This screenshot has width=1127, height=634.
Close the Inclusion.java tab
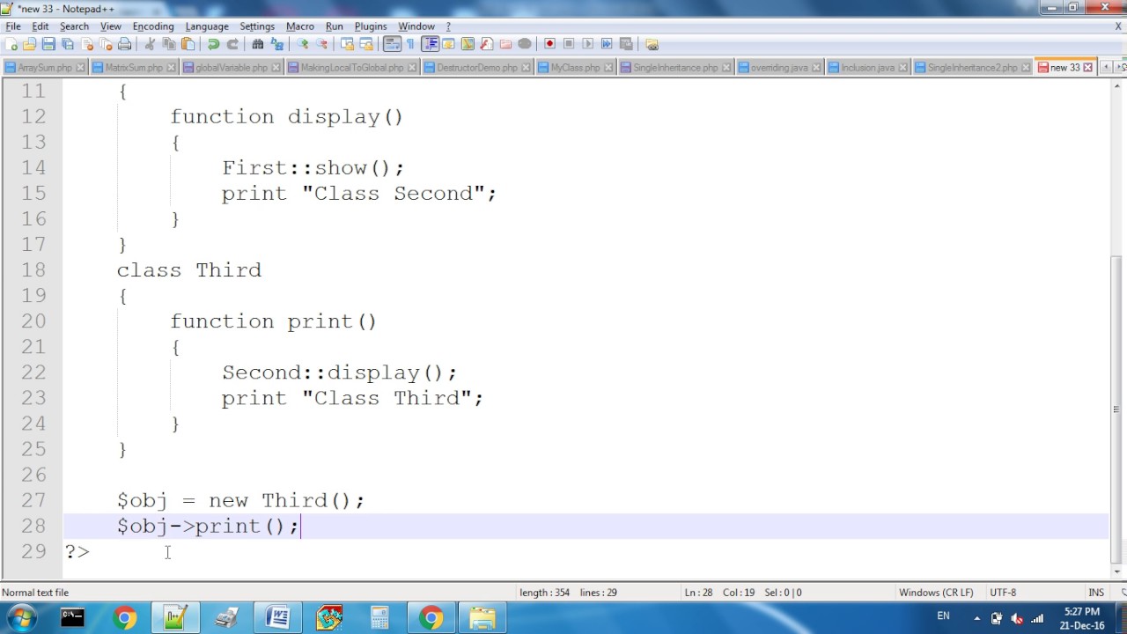pyautogui.click(x=902, y=68)
